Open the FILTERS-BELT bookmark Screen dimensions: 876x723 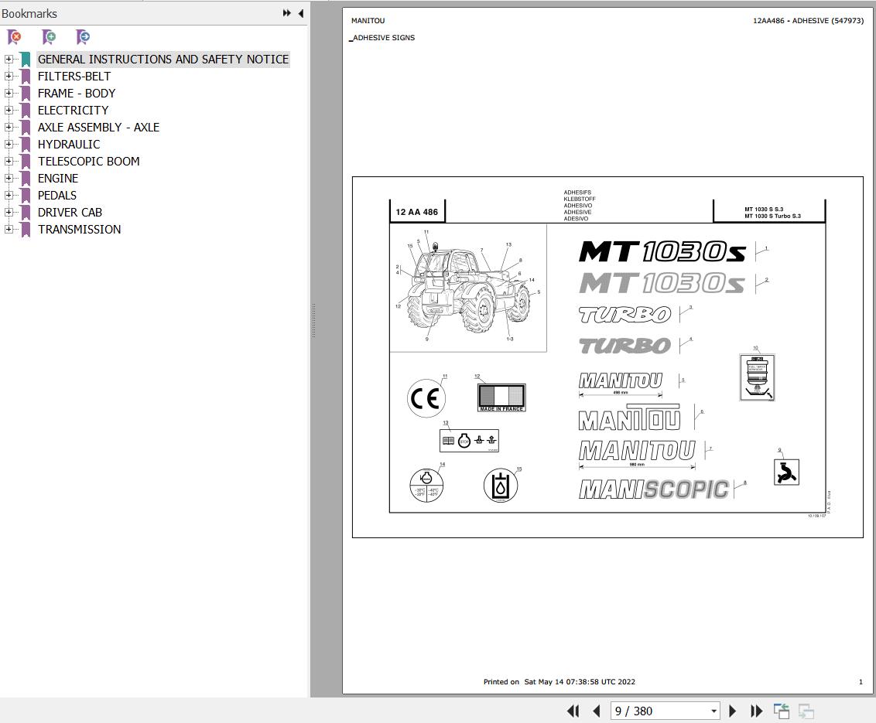(74, 76)
